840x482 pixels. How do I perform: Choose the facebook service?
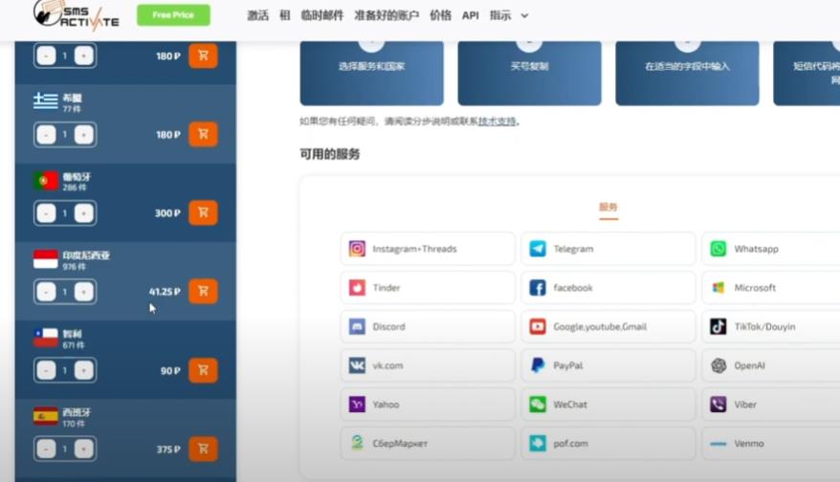pyautogui.click(x=608, y=288)
